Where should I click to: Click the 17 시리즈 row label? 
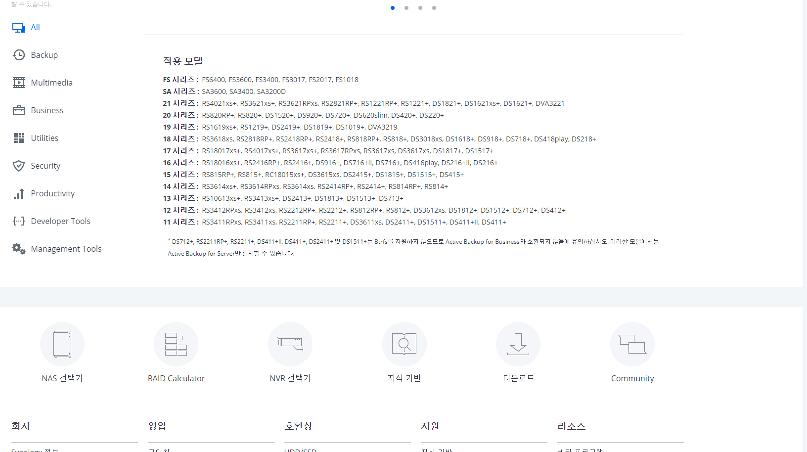(x=181, y=151)
